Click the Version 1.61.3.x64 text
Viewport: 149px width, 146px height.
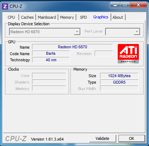click(47, 139)
